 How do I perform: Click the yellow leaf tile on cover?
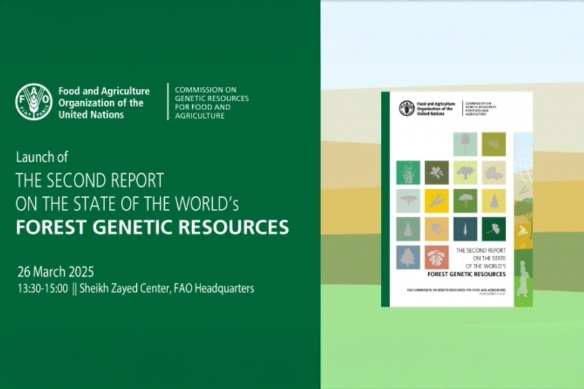[437, 201]
